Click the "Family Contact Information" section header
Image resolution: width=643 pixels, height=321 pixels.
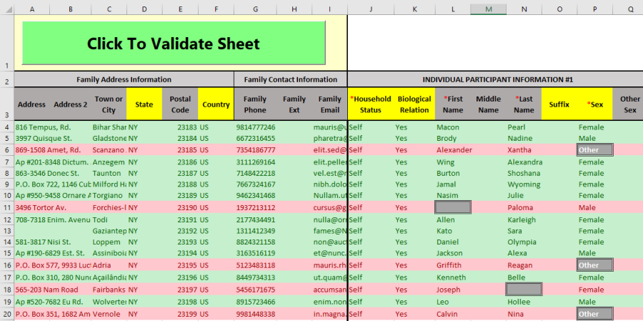pos(290,79)
